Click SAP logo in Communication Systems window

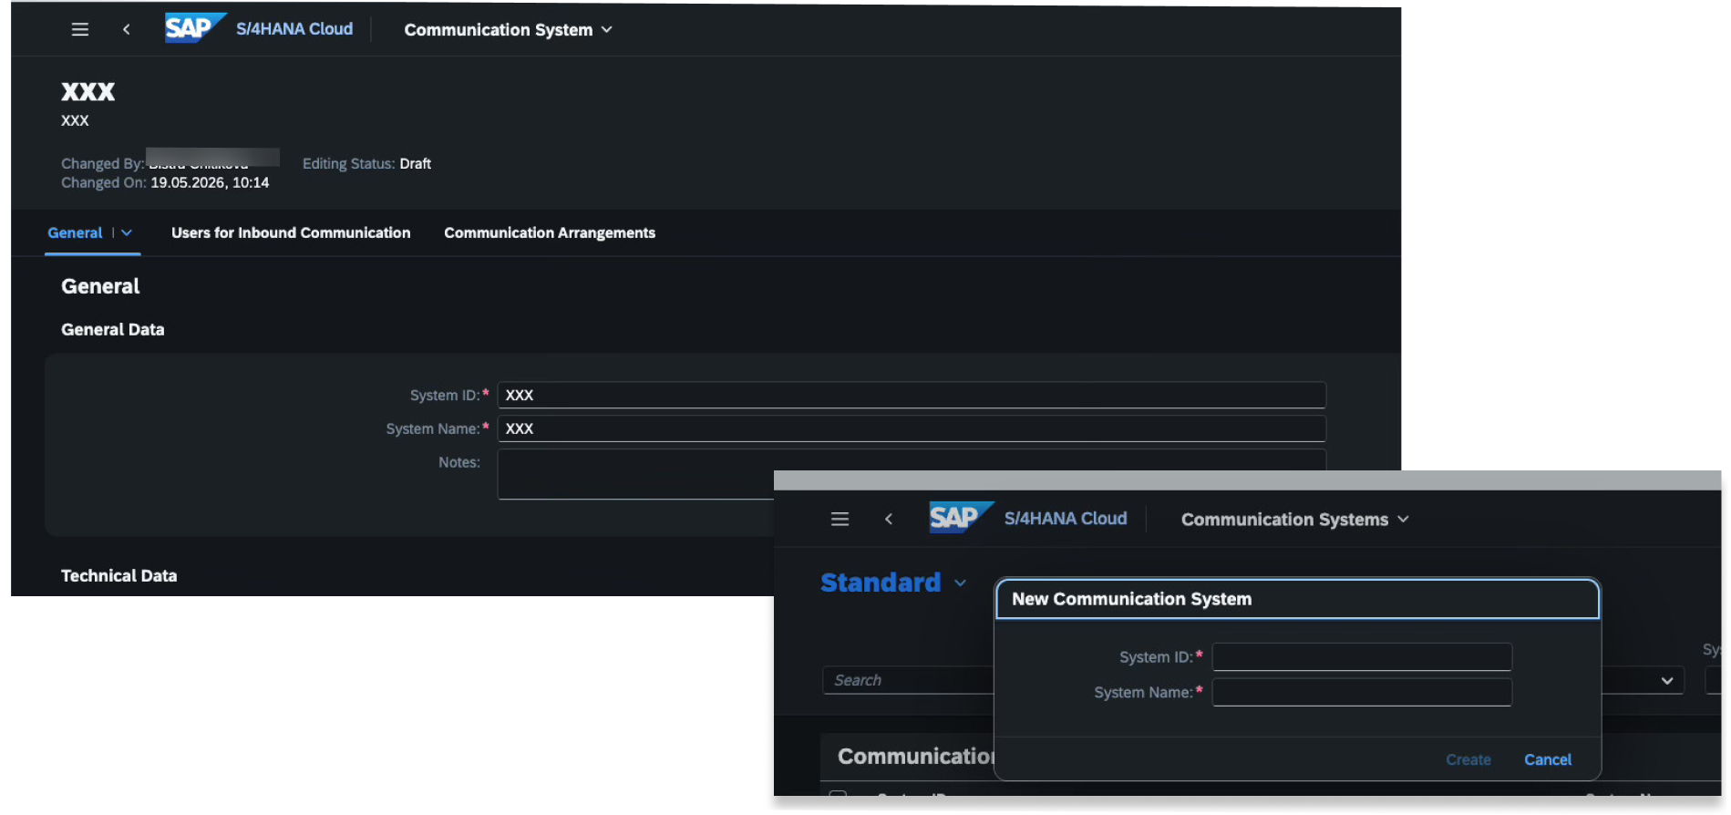960,518
